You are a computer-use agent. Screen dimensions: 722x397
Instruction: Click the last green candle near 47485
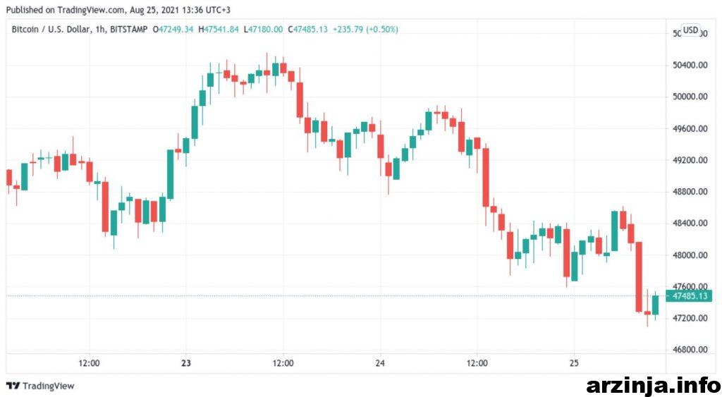pos(655,305)
